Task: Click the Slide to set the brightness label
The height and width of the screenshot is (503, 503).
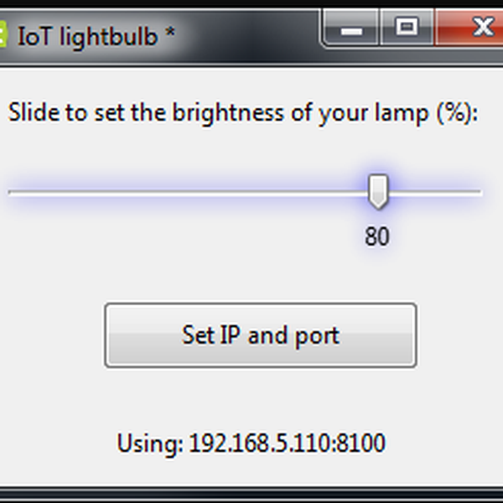Action: point(243,112)
